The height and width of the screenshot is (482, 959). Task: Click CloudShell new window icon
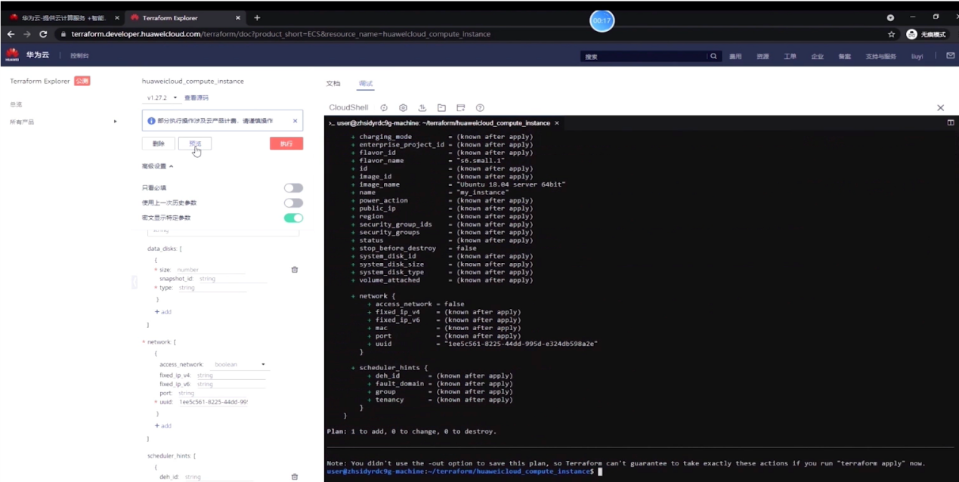coord(460,108)
